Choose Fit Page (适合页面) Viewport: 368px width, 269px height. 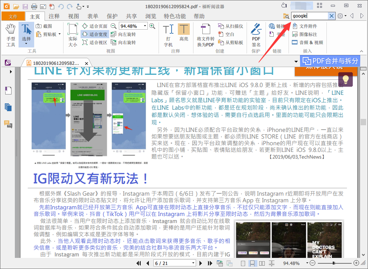coord(95,26)
